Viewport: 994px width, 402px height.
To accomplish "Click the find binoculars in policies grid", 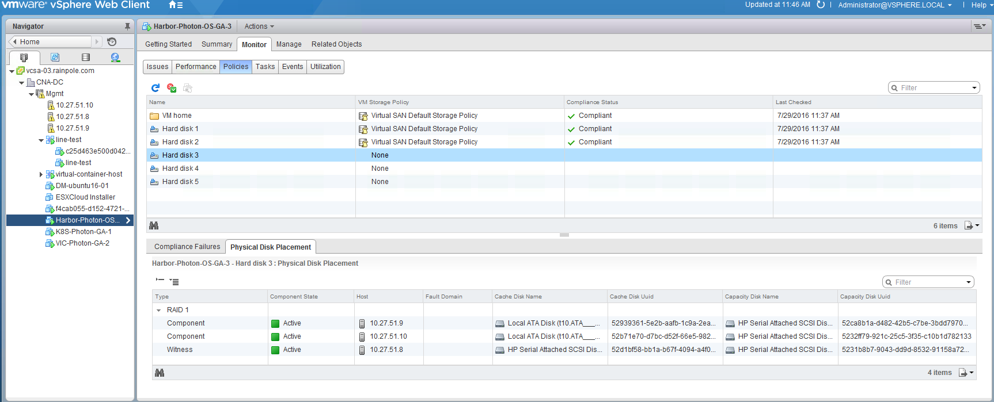I will (154, 225).
